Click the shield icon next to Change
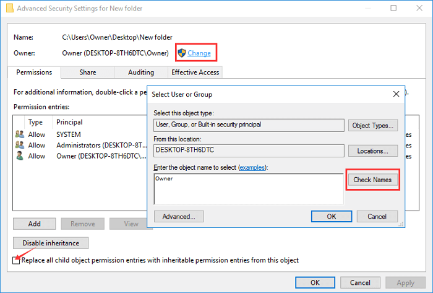The image size is (433, 293). tap(182, 53)
